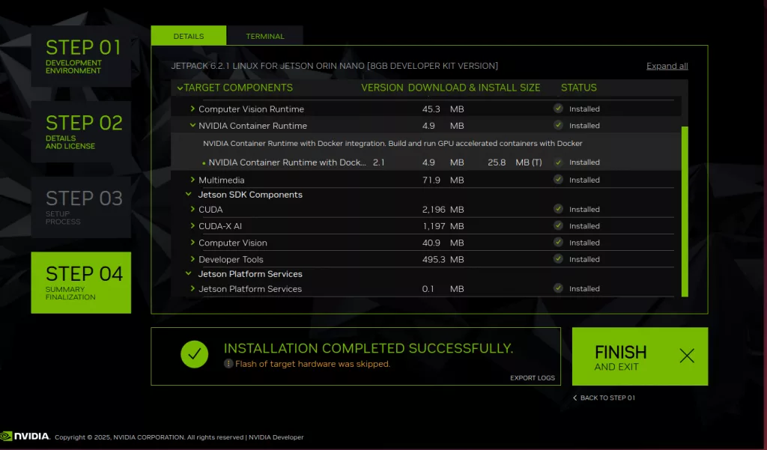The image size is (767, 450).
Task: Click the version 2.1 value
Action: (378, 162)
